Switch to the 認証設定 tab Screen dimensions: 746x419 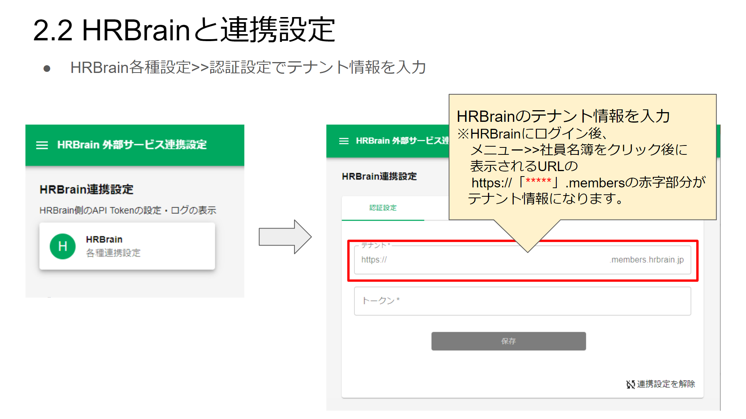[x=382, y=208]
